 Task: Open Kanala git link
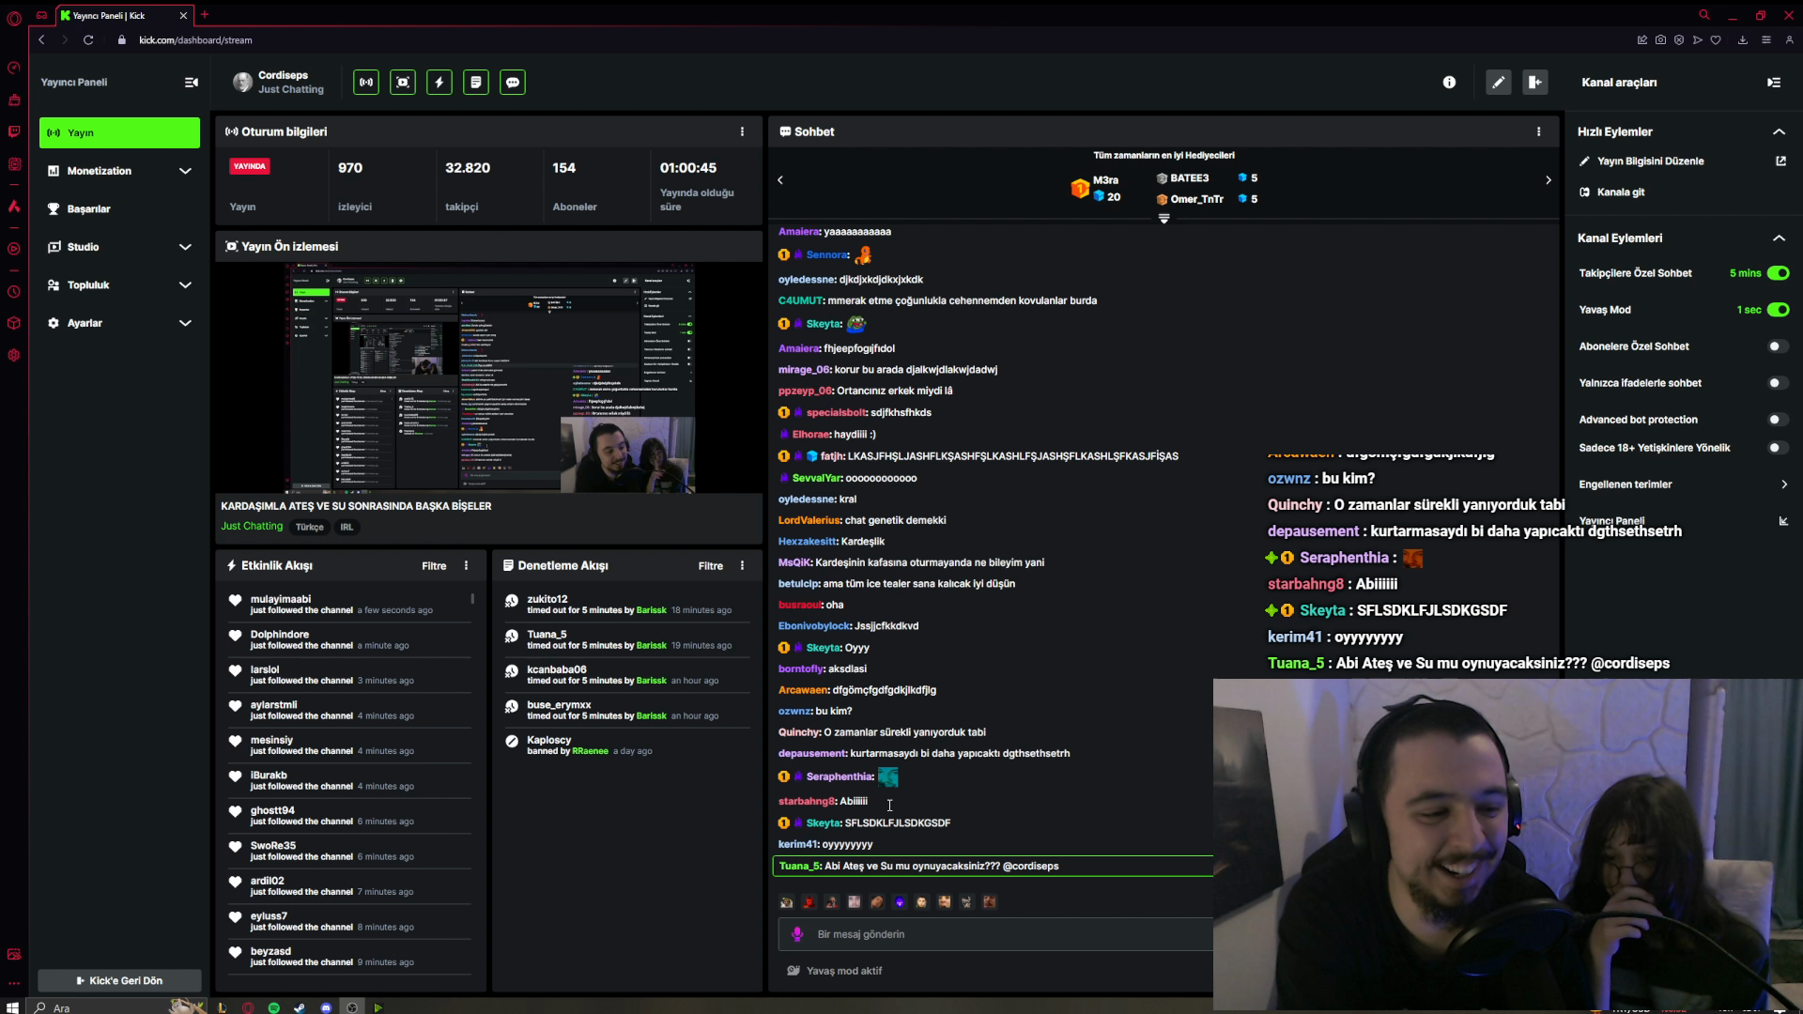click(1620, 192)
